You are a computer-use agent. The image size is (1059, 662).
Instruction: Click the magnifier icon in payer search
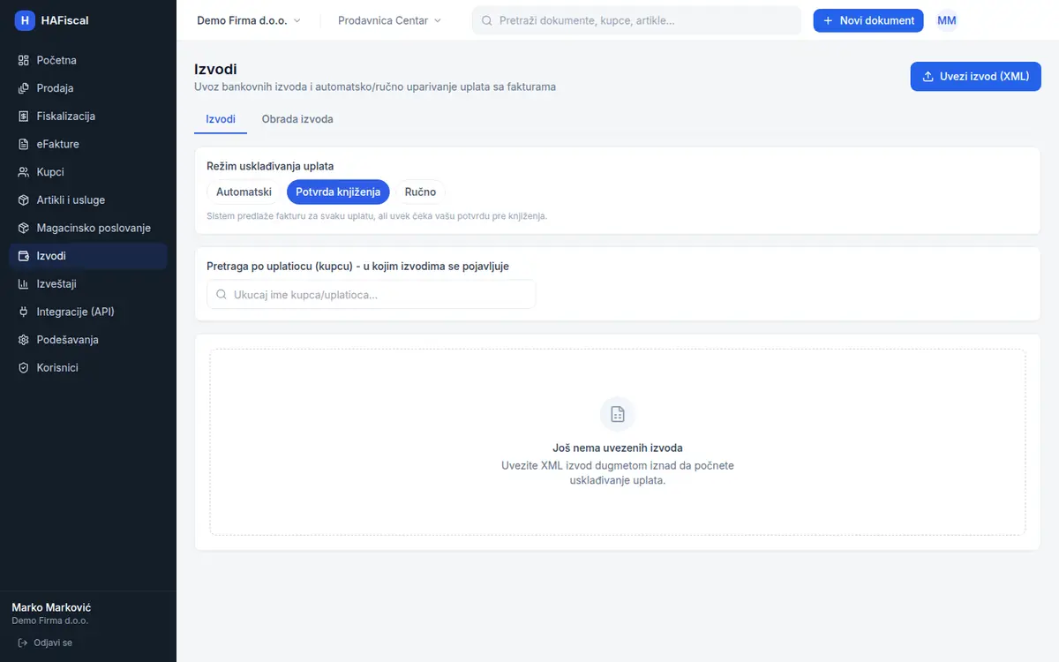[222, 295]
